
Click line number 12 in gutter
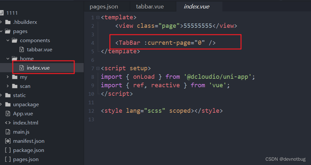(91, 111)
